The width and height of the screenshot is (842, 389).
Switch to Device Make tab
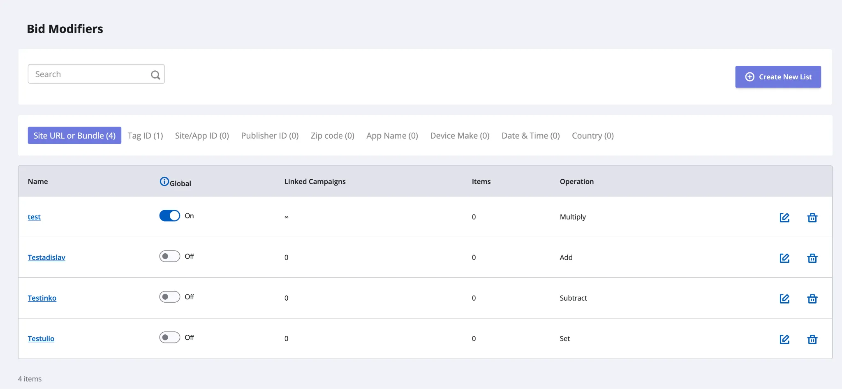click(460, 135)
